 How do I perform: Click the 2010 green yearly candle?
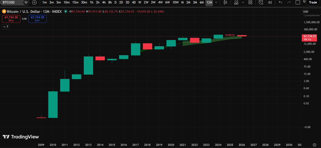(53, 104)
